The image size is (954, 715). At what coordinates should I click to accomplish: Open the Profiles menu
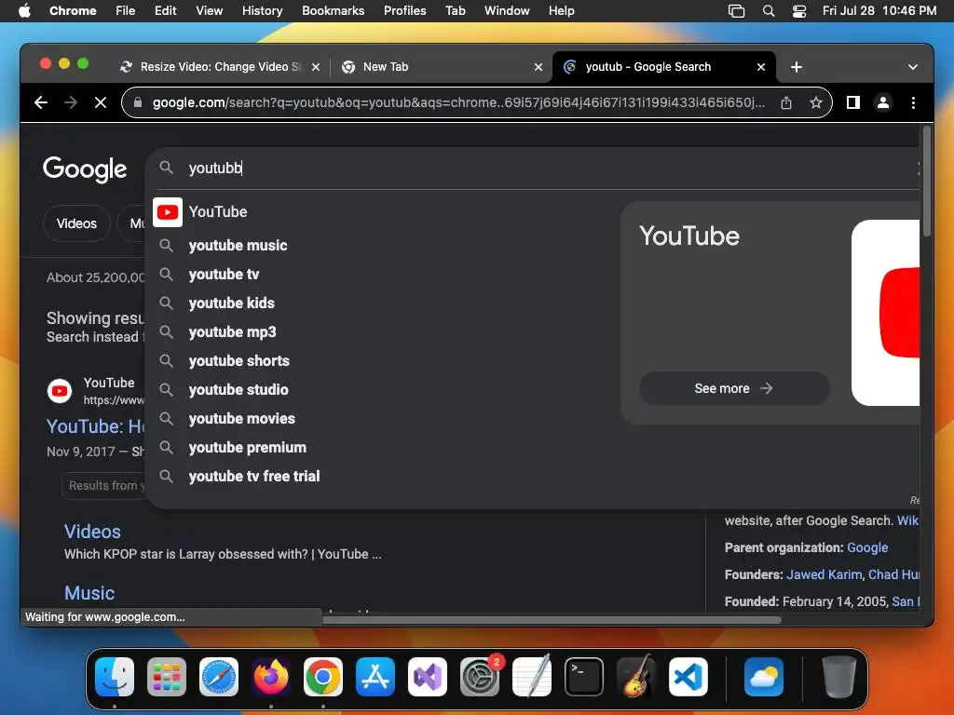coord(404,11)
